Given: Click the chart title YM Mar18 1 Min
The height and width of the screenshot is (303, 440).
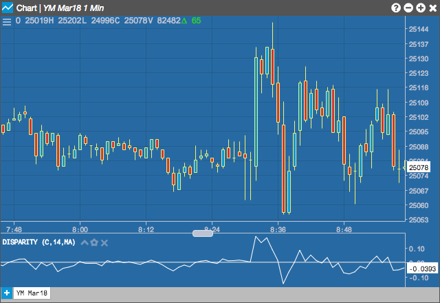Looking at the screenshot, I should (x=74, y=8).
